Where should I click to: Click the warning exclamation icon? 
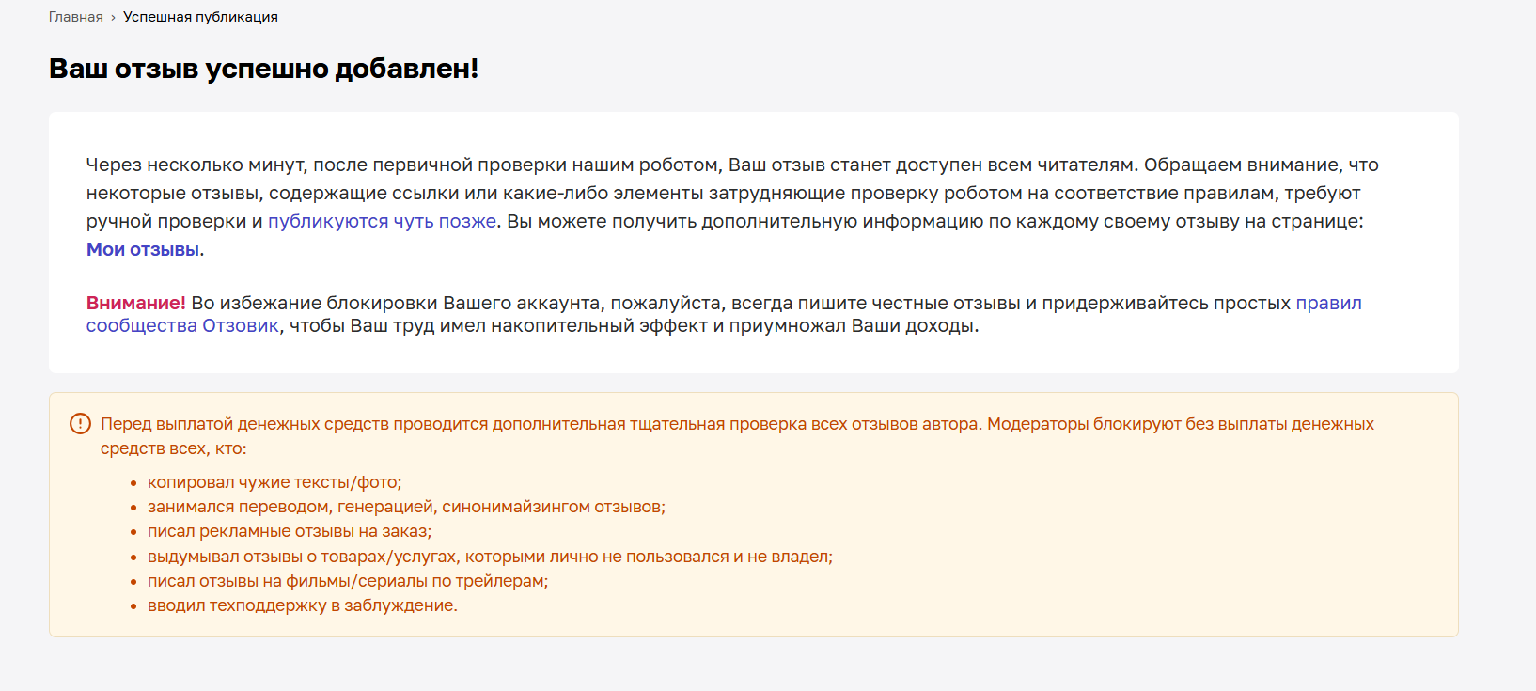pos(81,424)
